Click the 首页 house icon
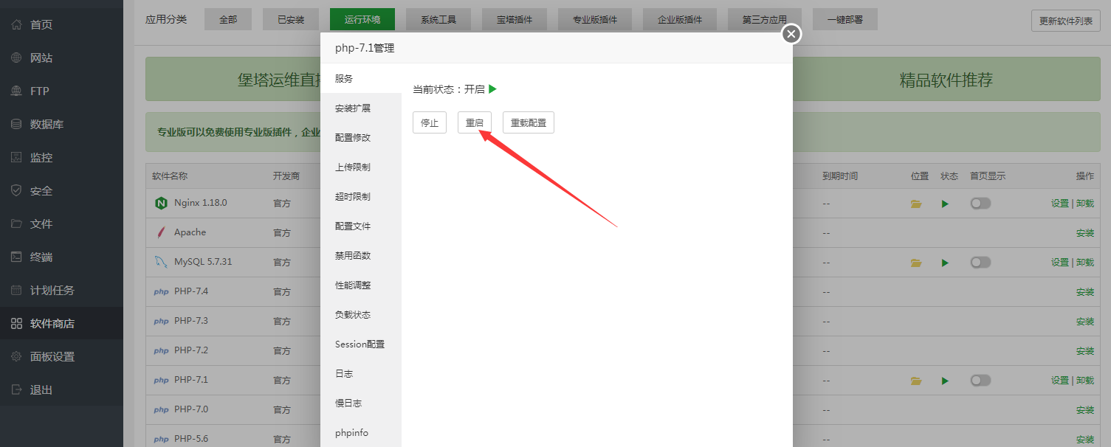The image size is (1111, 447). coord(16,24)
